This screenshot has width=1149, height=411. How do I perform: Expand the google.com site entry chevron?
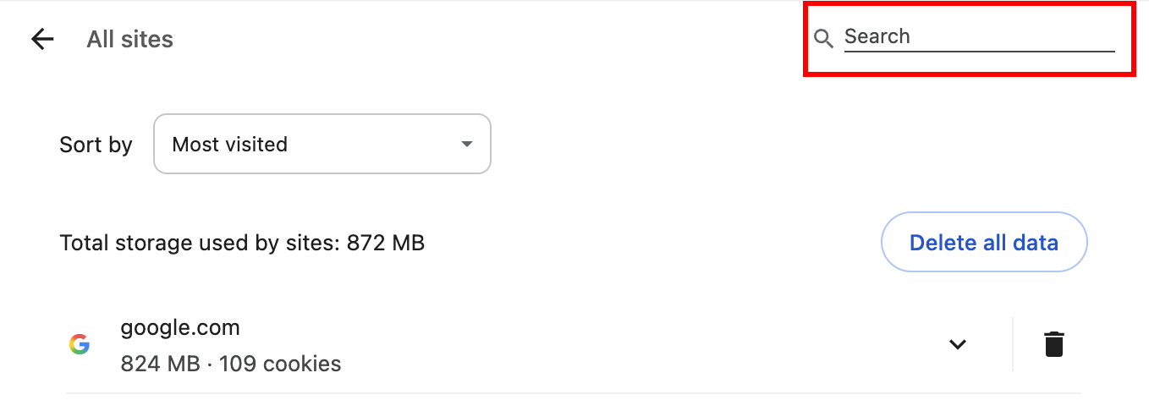pyautogui.click(x=957, y=345)
